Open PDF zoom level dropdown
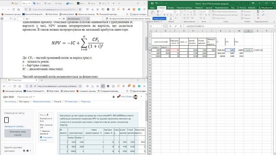Screen dimensions: 276x155 pyautogui.click(x=78, y=19)
